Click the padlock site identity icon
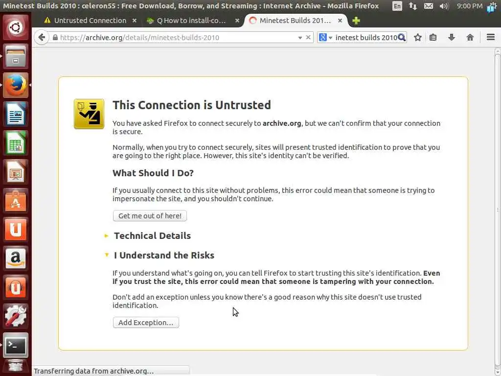The image size is (501, 376). [x=55, y=37]
